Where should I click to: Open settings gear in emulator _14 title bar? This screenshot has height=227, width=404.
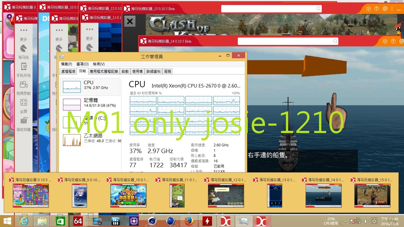pos(385,41)
